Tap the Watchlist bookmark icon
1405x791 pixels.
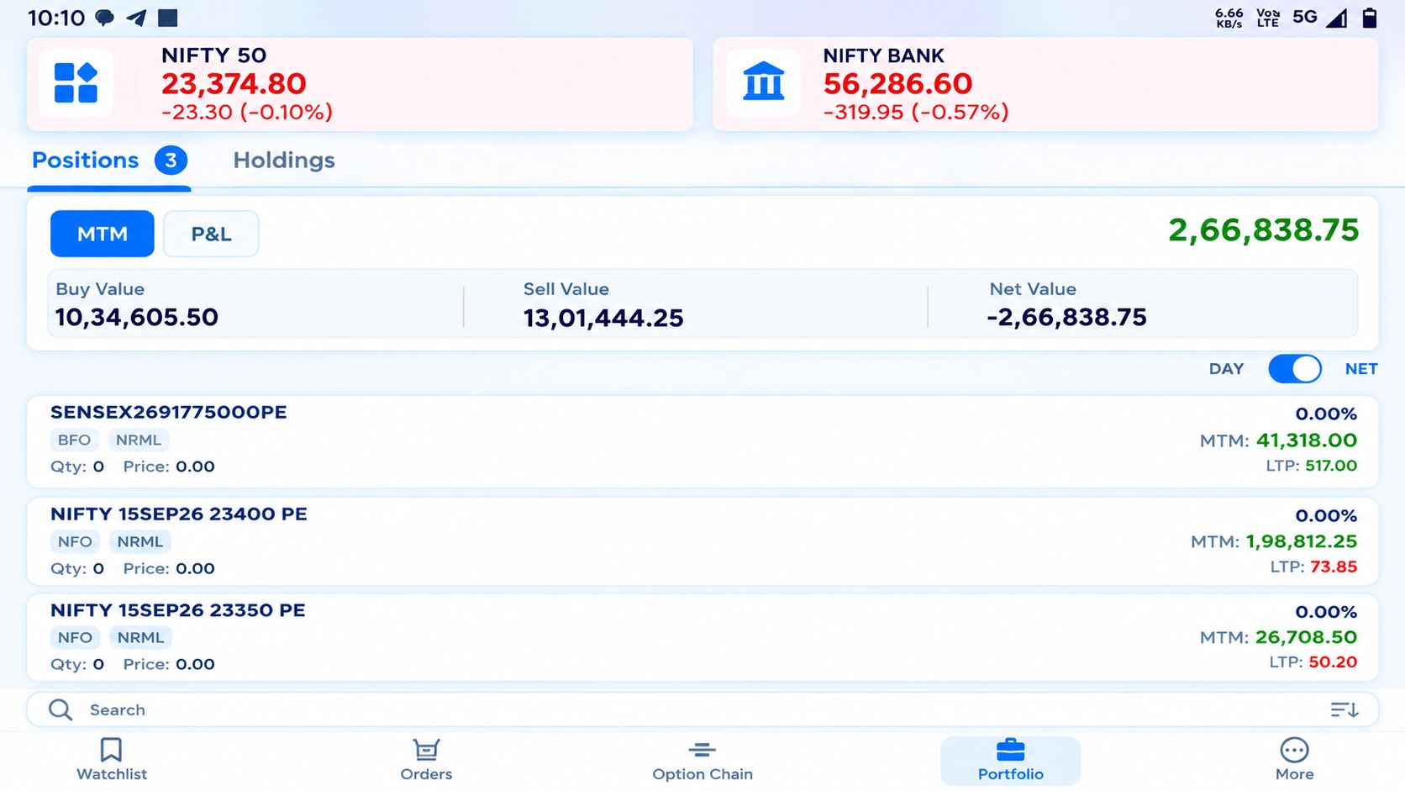(111, 749)
